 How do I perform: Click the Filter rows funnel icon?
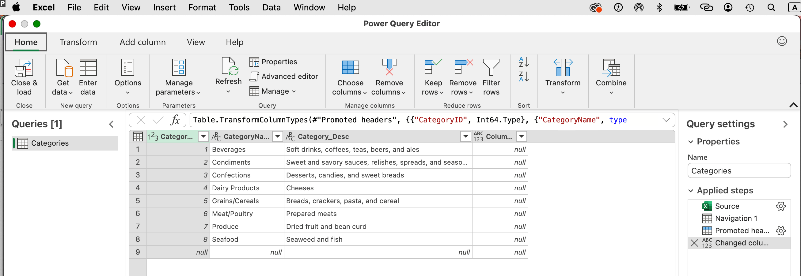pyautogui.click(x=491, y=67)
